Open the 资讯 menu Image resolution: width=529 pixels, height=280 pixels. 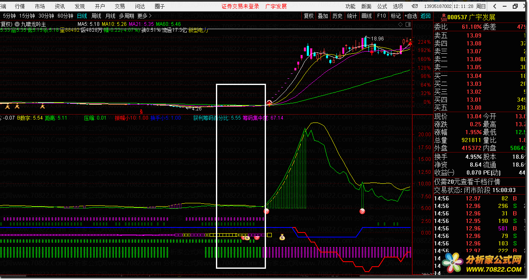60,6
